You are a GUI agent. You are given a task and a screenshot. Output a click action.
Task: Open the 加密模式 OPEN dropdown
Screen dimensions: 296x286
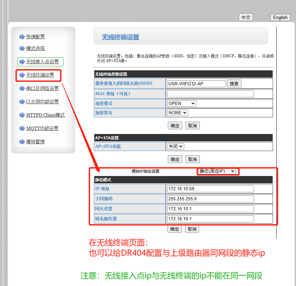(x=181, y=103)
